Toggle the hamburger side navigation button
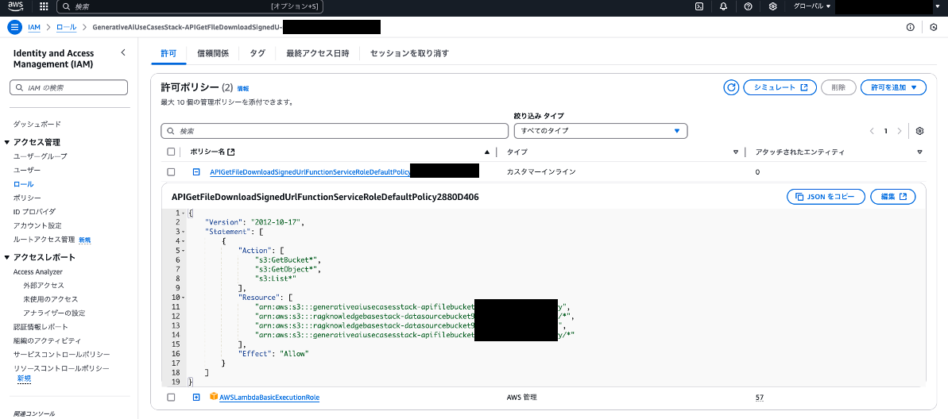 [15, 27]
